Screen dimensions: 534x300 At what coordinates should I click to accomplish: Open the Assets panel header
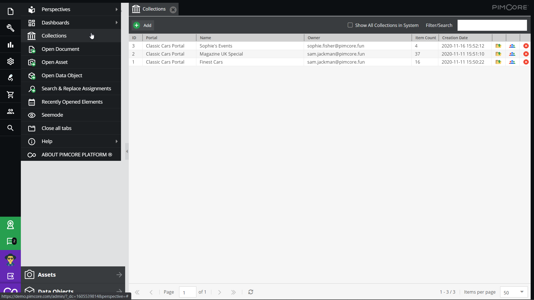click(x=73, y=275)
